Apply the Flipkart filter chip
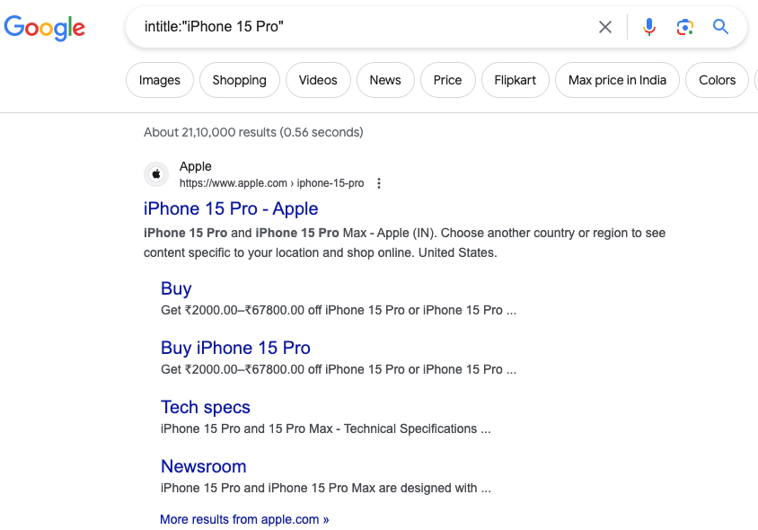 pos(515,80)
